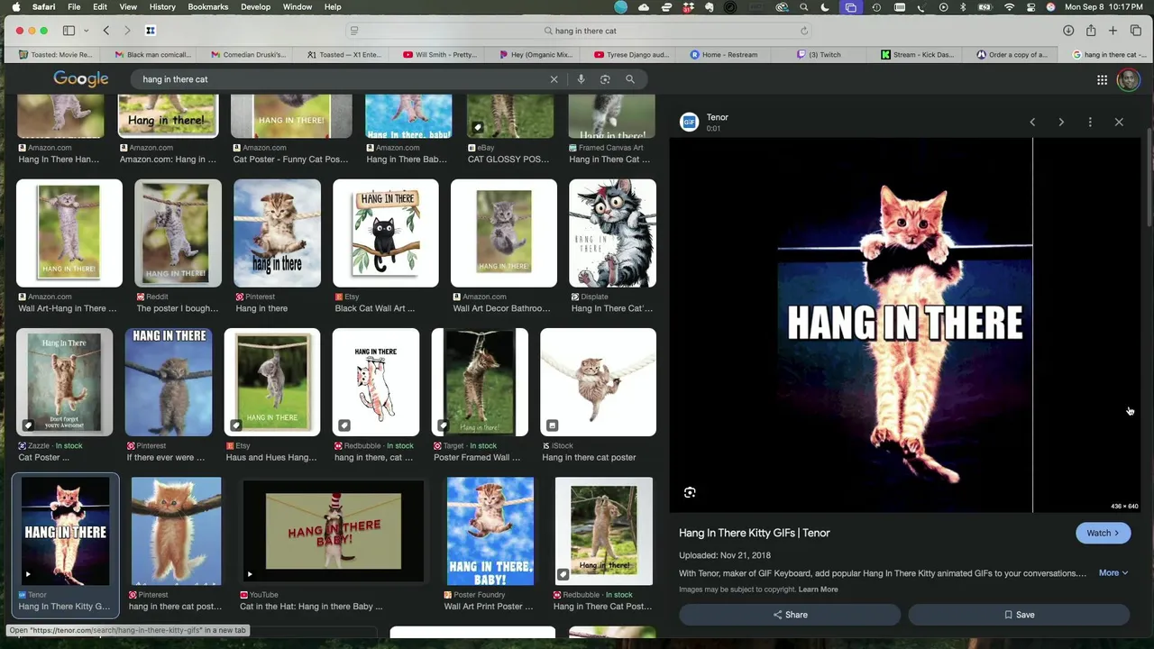Switch to the Black man comicall... tab
Viewport: 1154px width, 649px height.
pyautogui.click(x=152, y=54)
